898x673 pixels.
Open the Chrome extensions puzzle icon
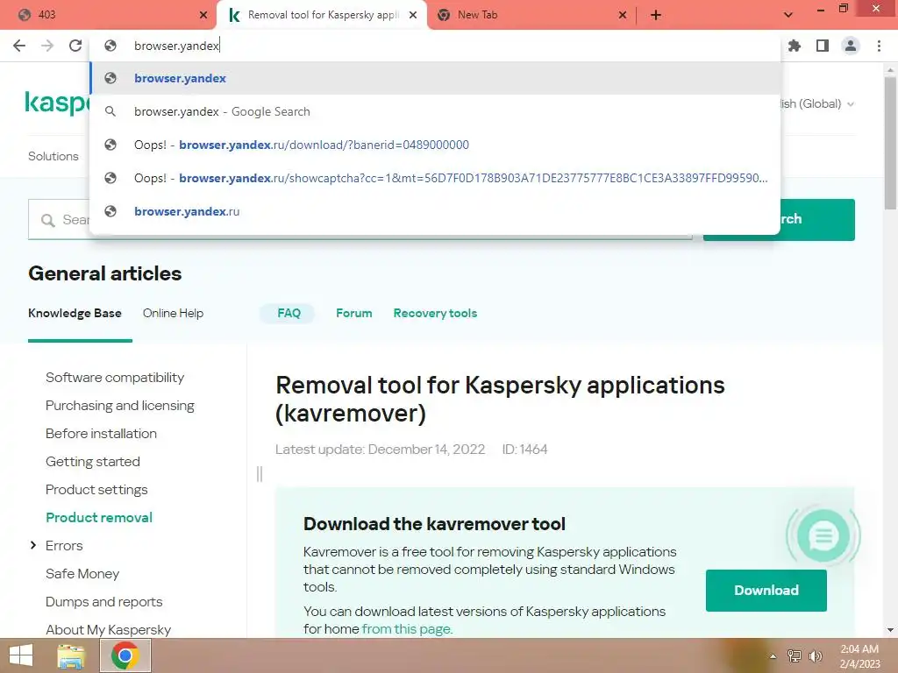[x=795, y=46]
